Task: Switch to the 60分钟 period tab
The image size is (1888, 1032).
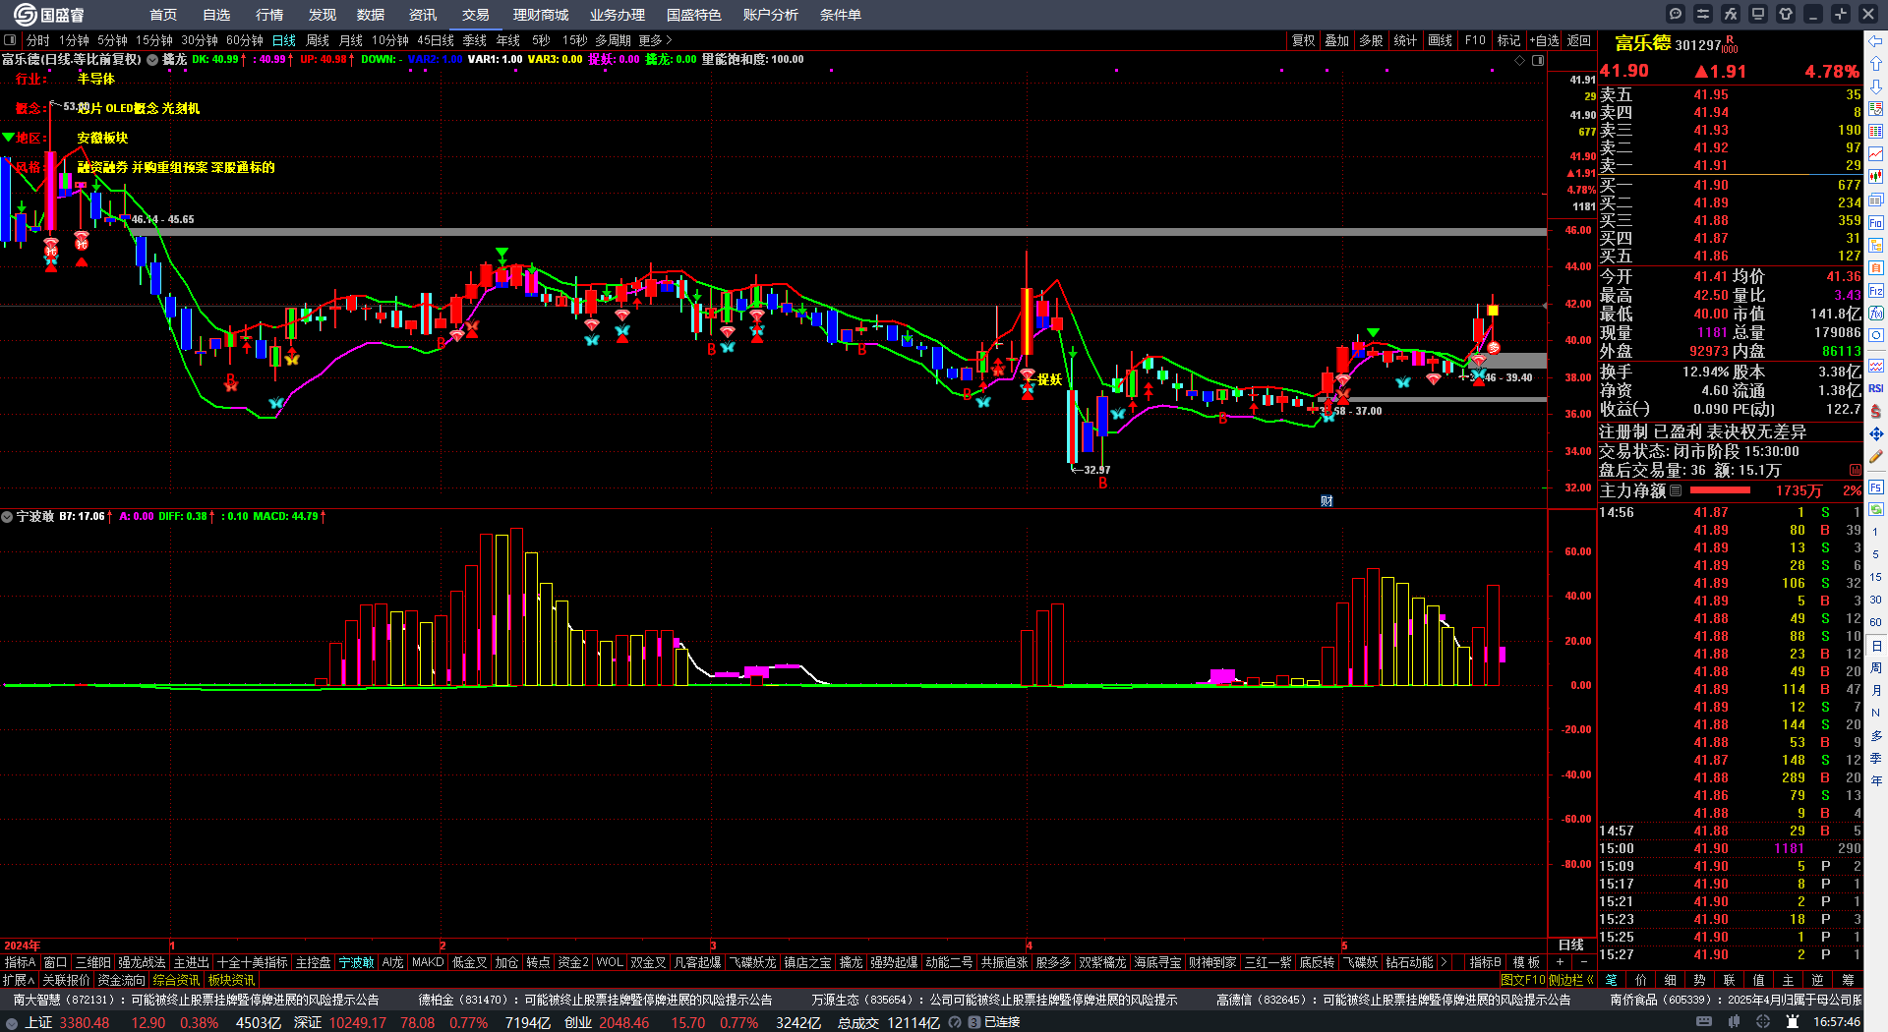Action: coord(245,40)
